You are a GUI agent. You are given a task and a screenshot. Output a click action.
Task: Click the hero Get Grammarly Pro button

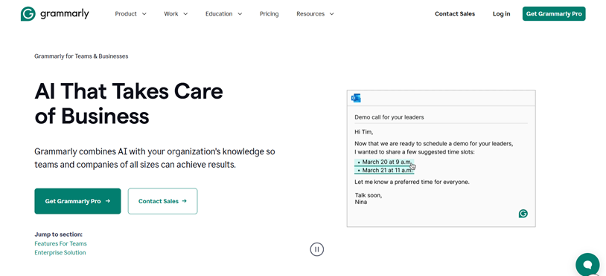(77, 201)
